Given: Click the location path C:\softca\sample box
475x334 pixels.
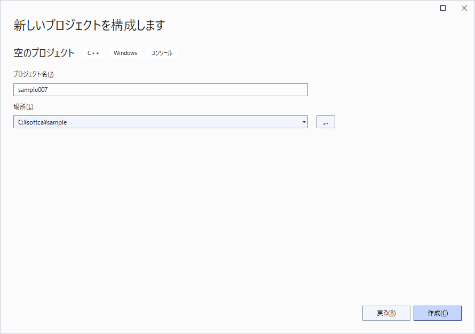Looking at the screenshot, I should pyautogui.click(x=155, y=122).
